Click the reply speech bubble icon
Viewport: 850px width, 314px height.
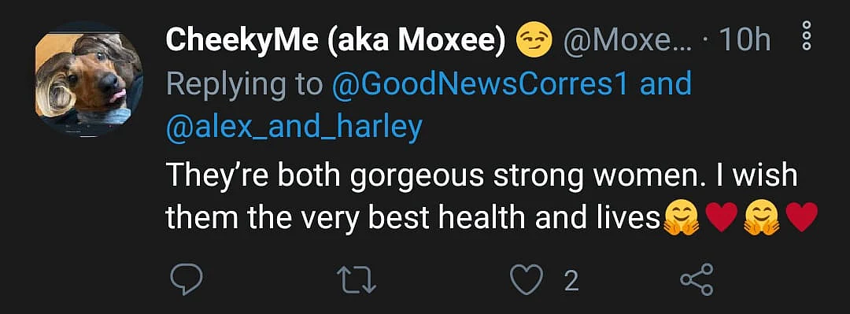[186, 280]
